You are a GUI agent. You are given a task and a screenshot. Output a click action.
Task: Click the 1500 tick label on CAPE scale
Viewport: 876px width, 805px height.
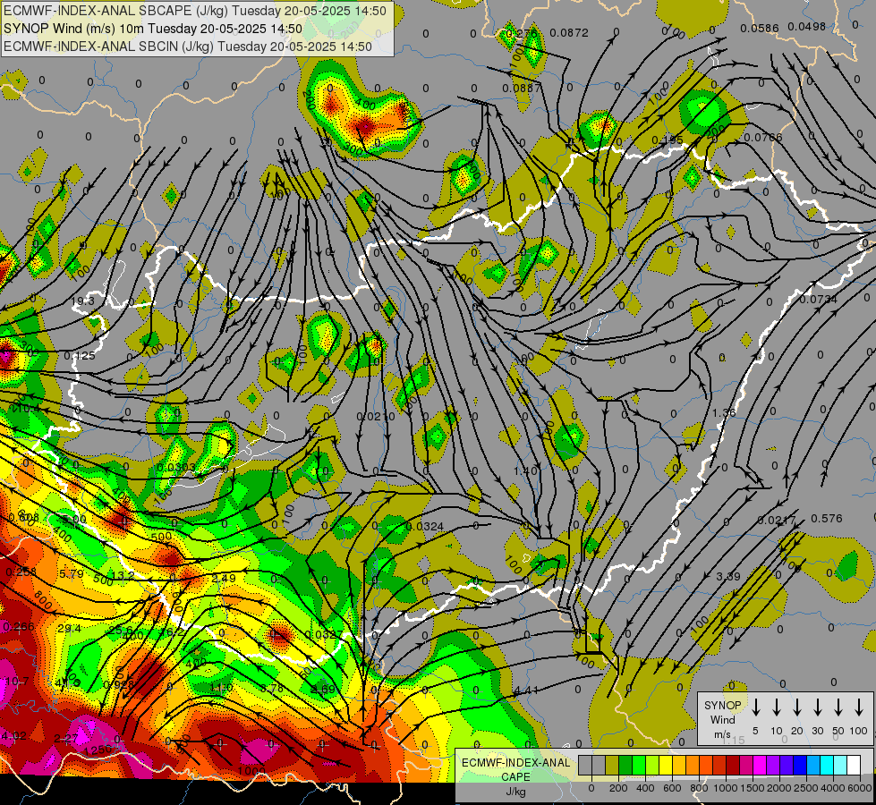click(x=752, y=788)
